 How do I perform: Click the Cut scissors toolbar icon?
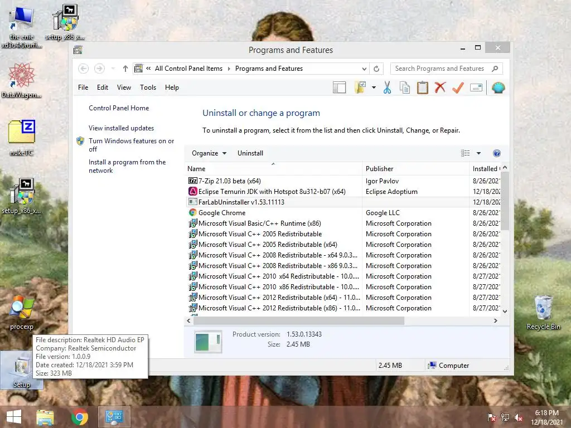[x=387, y=87]
